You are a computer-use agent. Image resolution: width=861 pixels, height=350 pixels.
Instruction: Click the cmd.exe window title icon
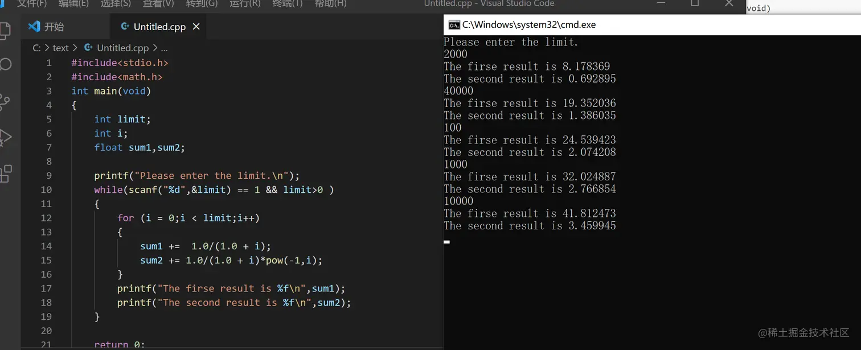point(454,25)
